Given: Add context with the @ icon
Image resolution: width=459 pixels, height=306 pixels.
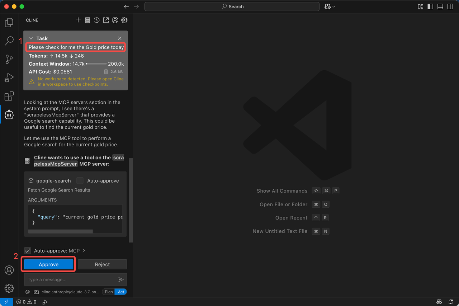Looking at the screenshot, I should pyautogui.click(x=28, y=292).
